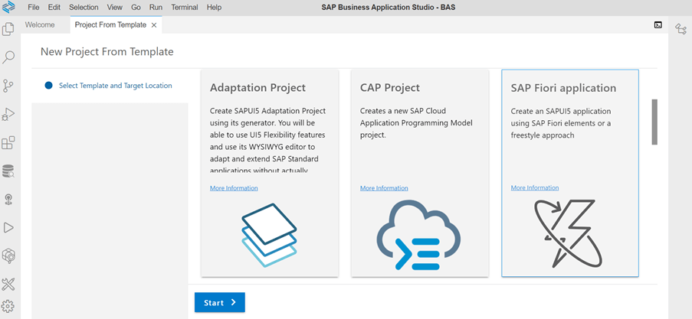The height and width of the screenshot is (319, 692).
Task: Open the Edit menu
Action: [x=54, y=8]
